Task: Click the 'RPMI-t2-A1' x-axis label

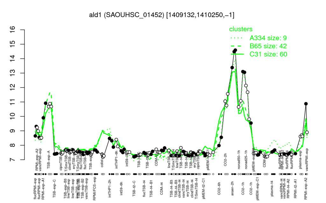Action: [x=295, y=189]
